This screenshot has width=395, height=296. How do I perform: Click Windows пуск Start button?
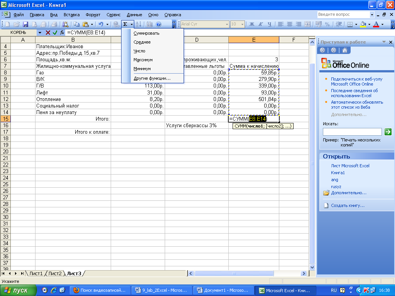(18, 290)
